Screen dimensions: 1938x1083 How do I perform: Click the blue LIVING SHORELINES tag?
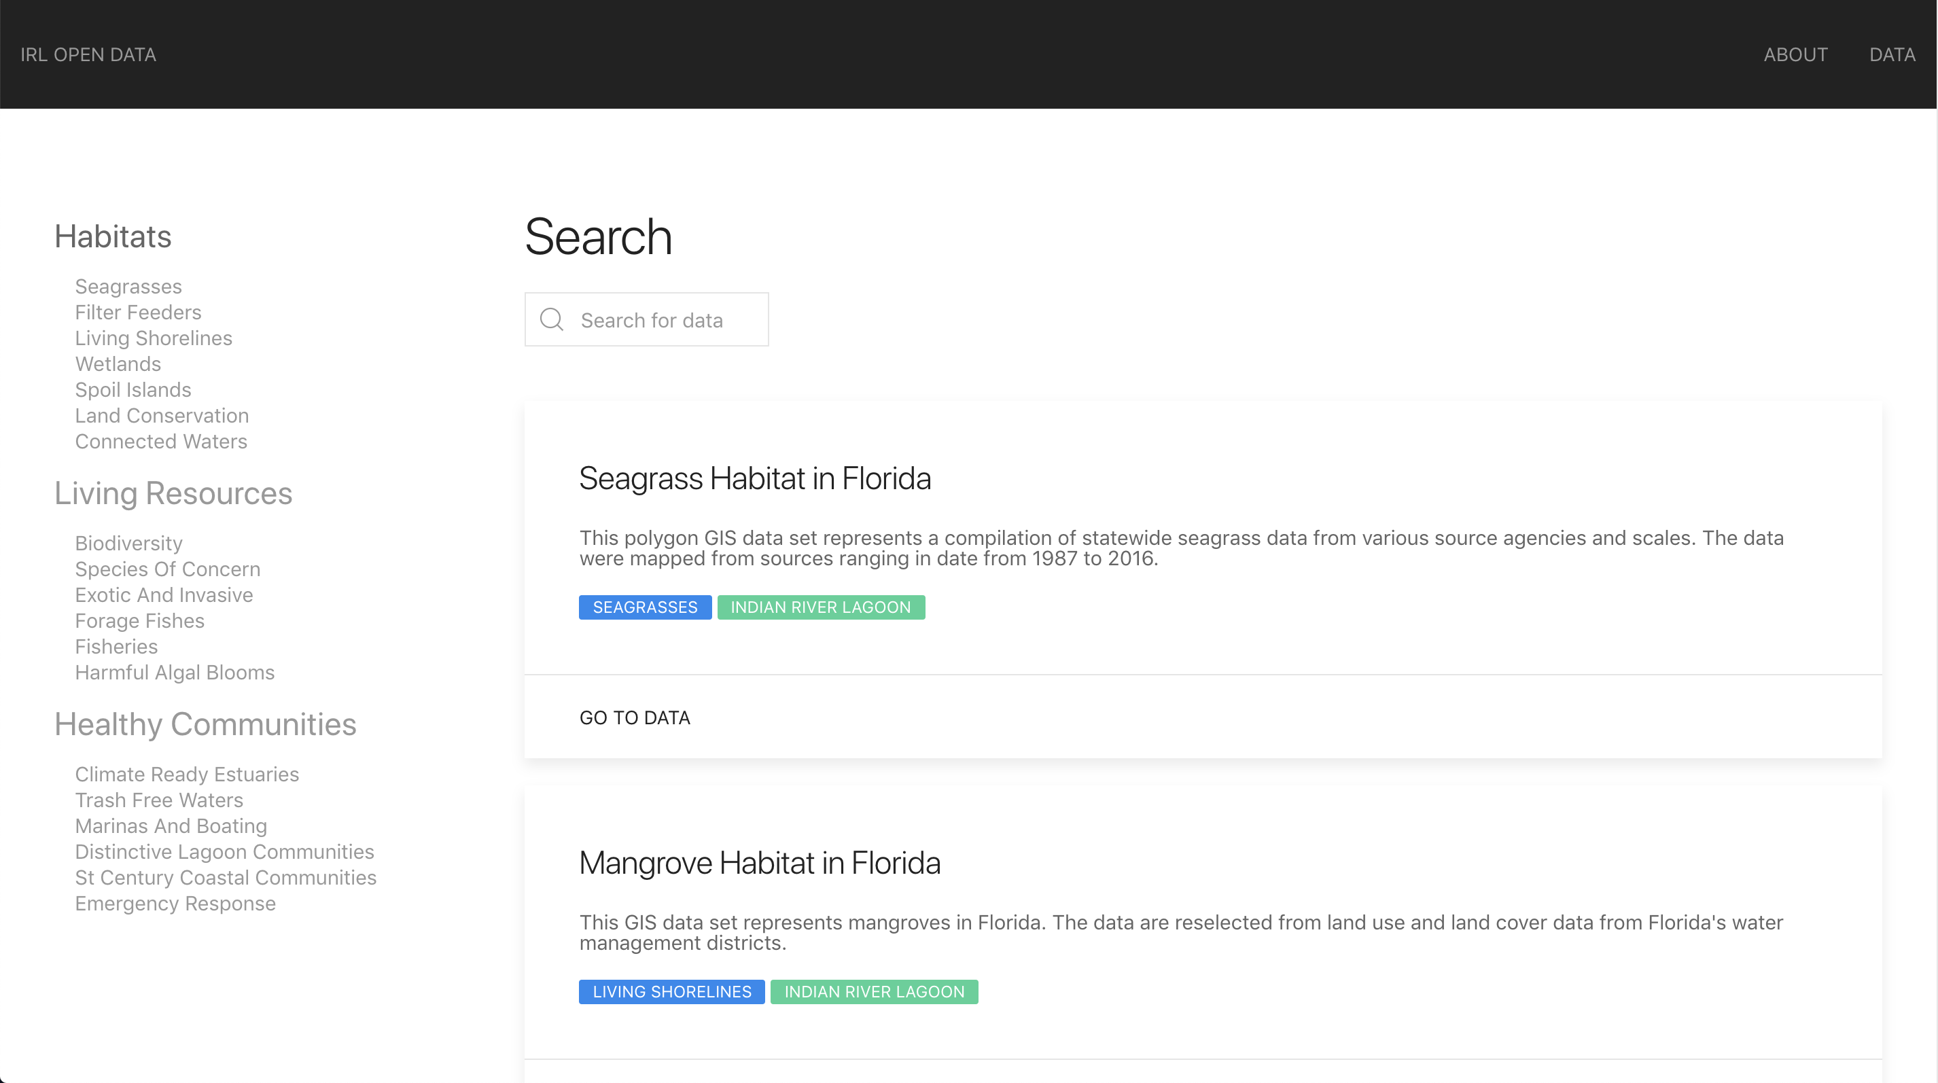(x=671, y=991)
